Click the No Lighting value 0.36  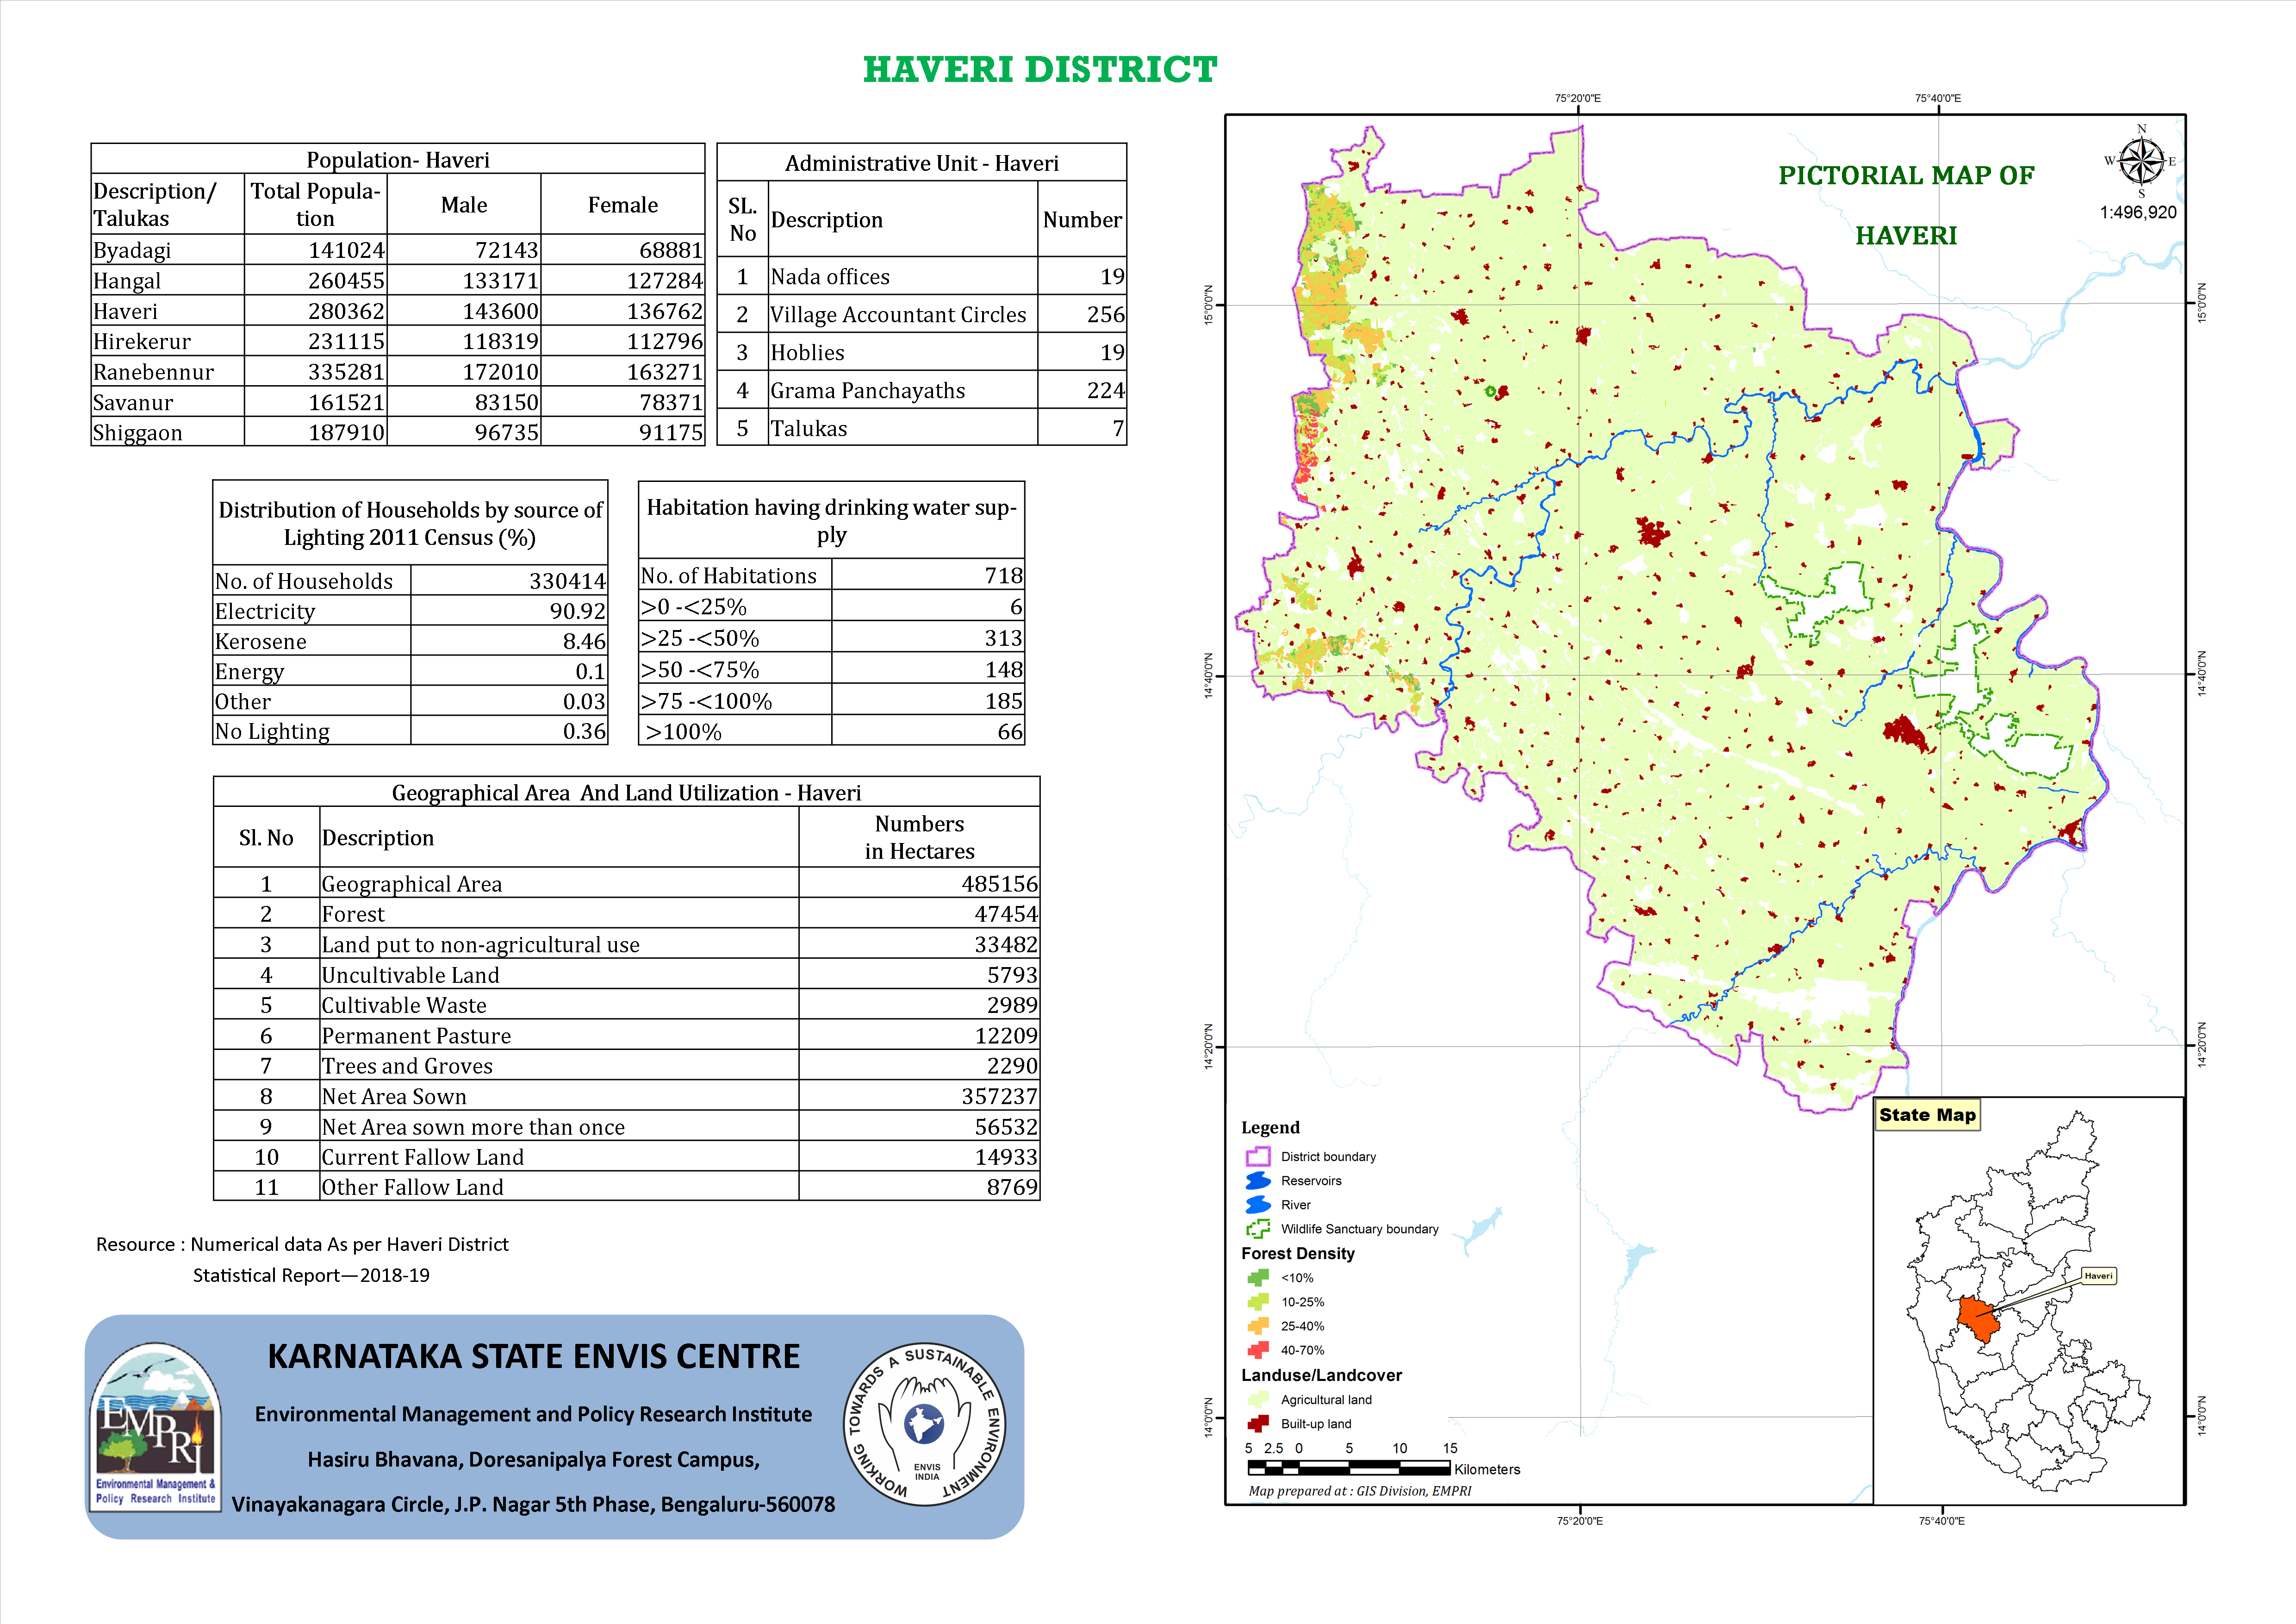pos(584,732)
